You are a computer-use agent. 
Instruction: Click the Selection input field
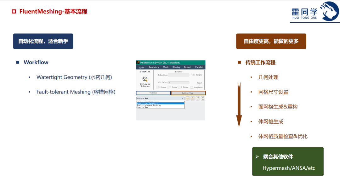179,75
